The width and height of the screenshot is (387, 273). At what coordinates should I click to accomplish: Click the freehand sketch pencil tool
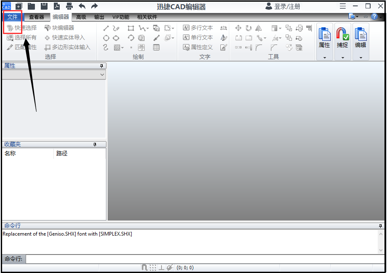116,28
